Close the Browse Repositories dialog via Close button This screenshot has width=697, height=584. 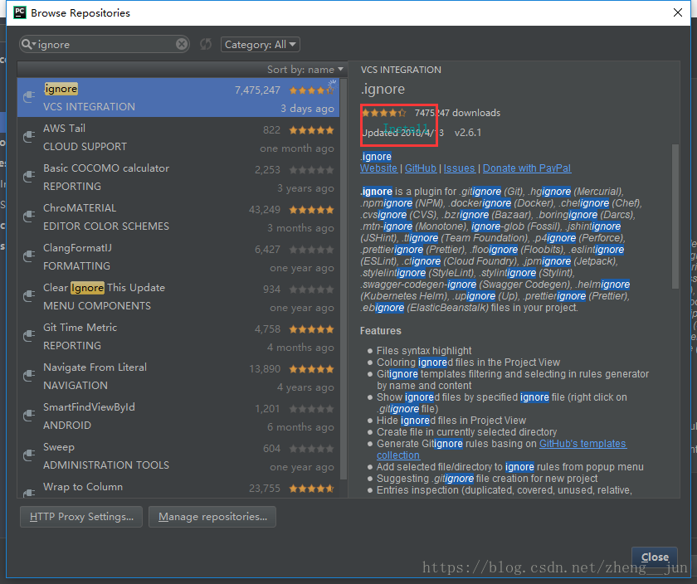point(655,557)
